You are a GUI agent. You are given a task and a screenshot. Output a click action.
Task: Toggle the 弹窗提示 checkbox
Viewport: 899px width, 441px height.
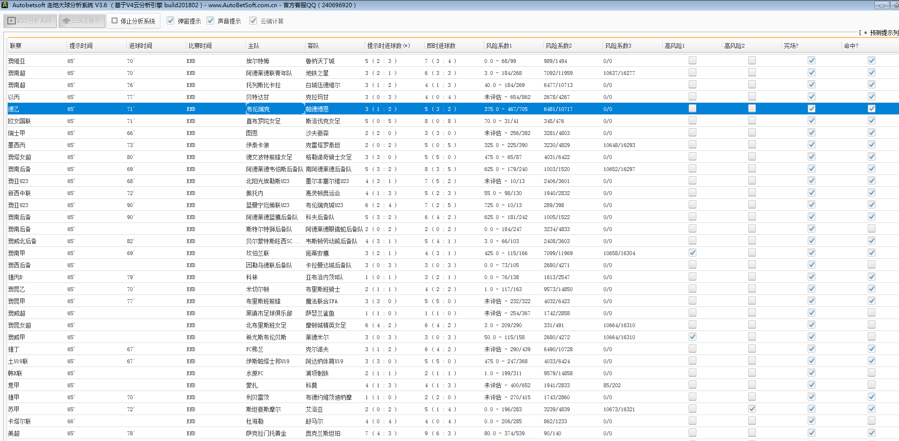(x=170, y=21)
